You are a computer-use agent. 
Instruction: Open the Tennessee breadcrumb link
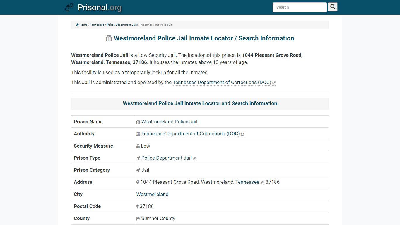point(97,25)
